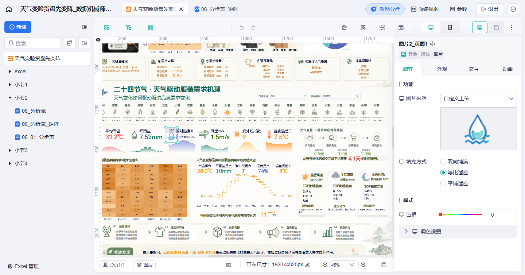
Task: Open 参数 settings
Action: pyautogui.click(x=458, y=9)
